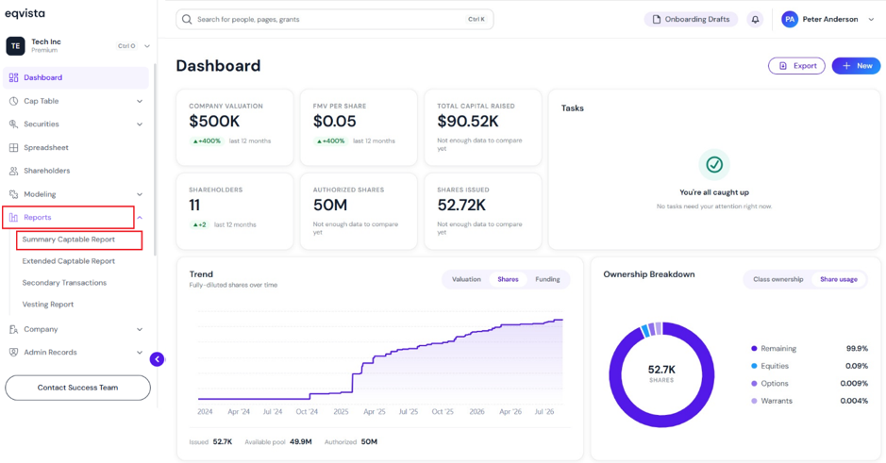Click the Equities legend color dot
This screenshot has height=463, width=886.
(754, 366)
